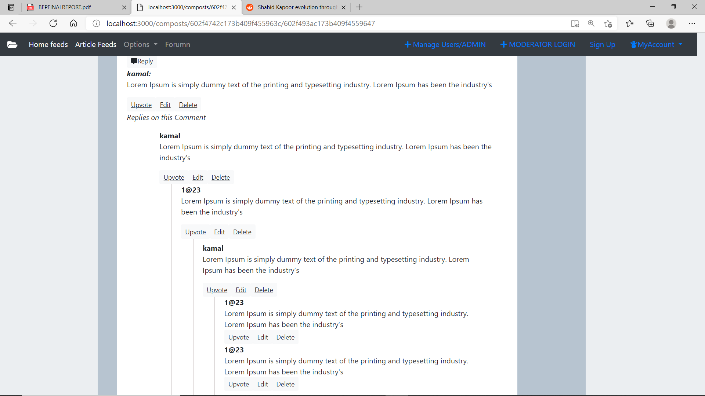The image size is (705, 396).
Task: Click the folder logo in the navigation bar
Action: [x=12, y=44]
